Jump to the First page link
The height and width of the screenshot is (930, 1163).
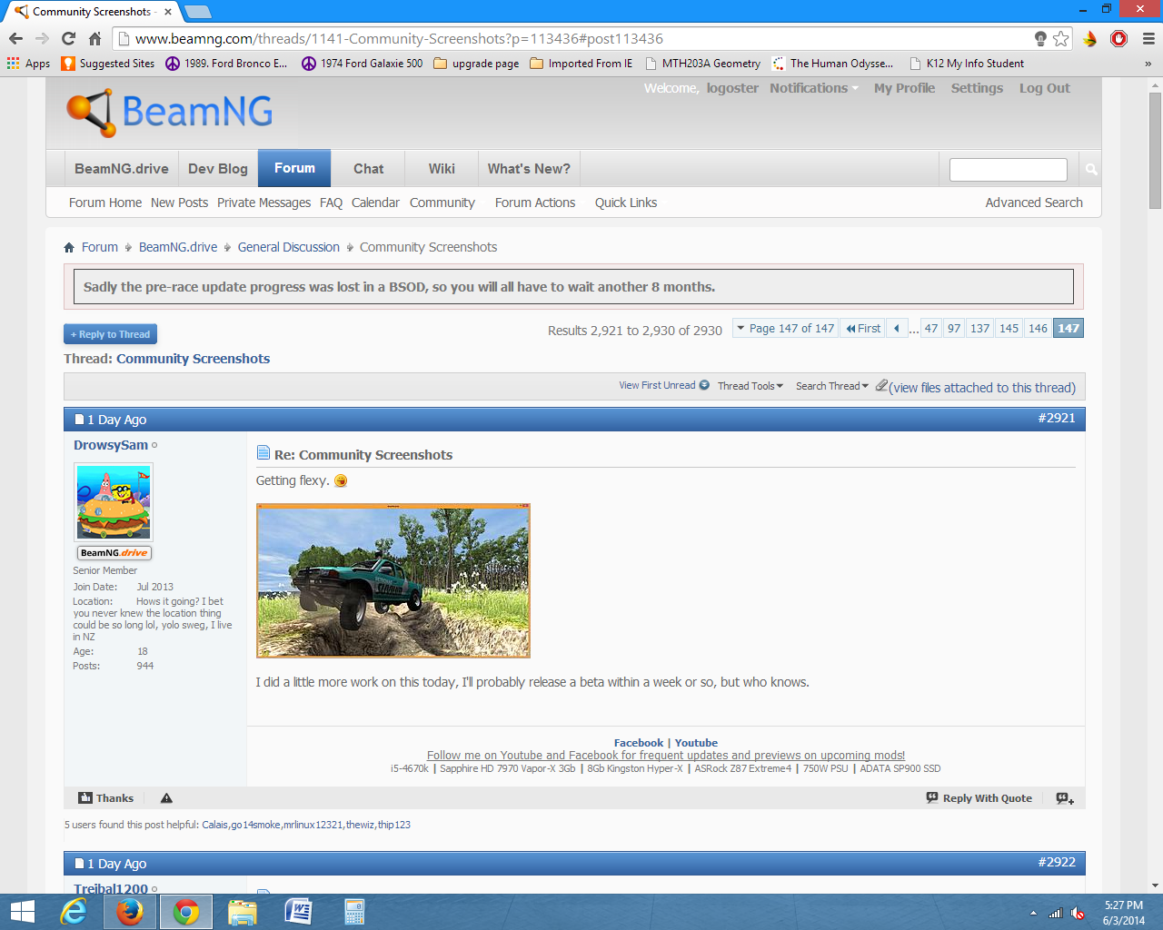(863, 329)
